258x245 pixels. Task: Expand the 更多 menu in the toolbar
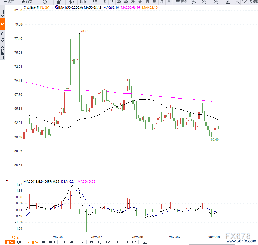pyautogui.click(x=181, y=2)
